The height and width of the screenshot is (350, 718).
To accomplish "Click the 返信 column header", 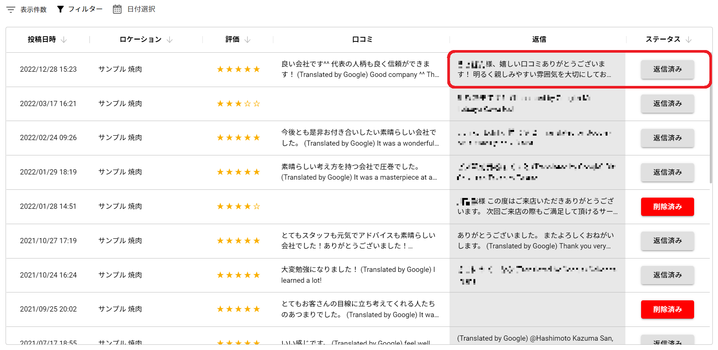I will pos(539,40).
